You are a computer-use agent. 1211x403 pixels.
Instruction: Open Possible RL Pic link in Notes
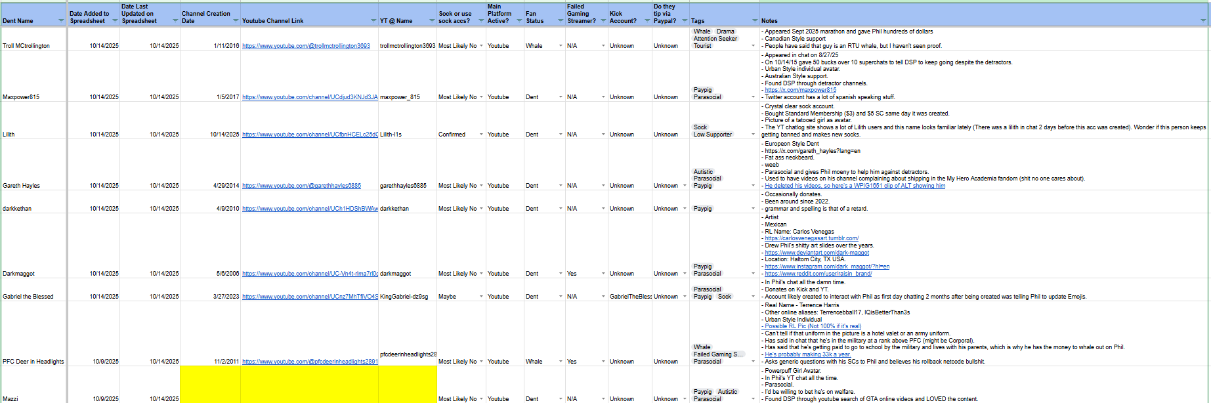click(813, 326)
